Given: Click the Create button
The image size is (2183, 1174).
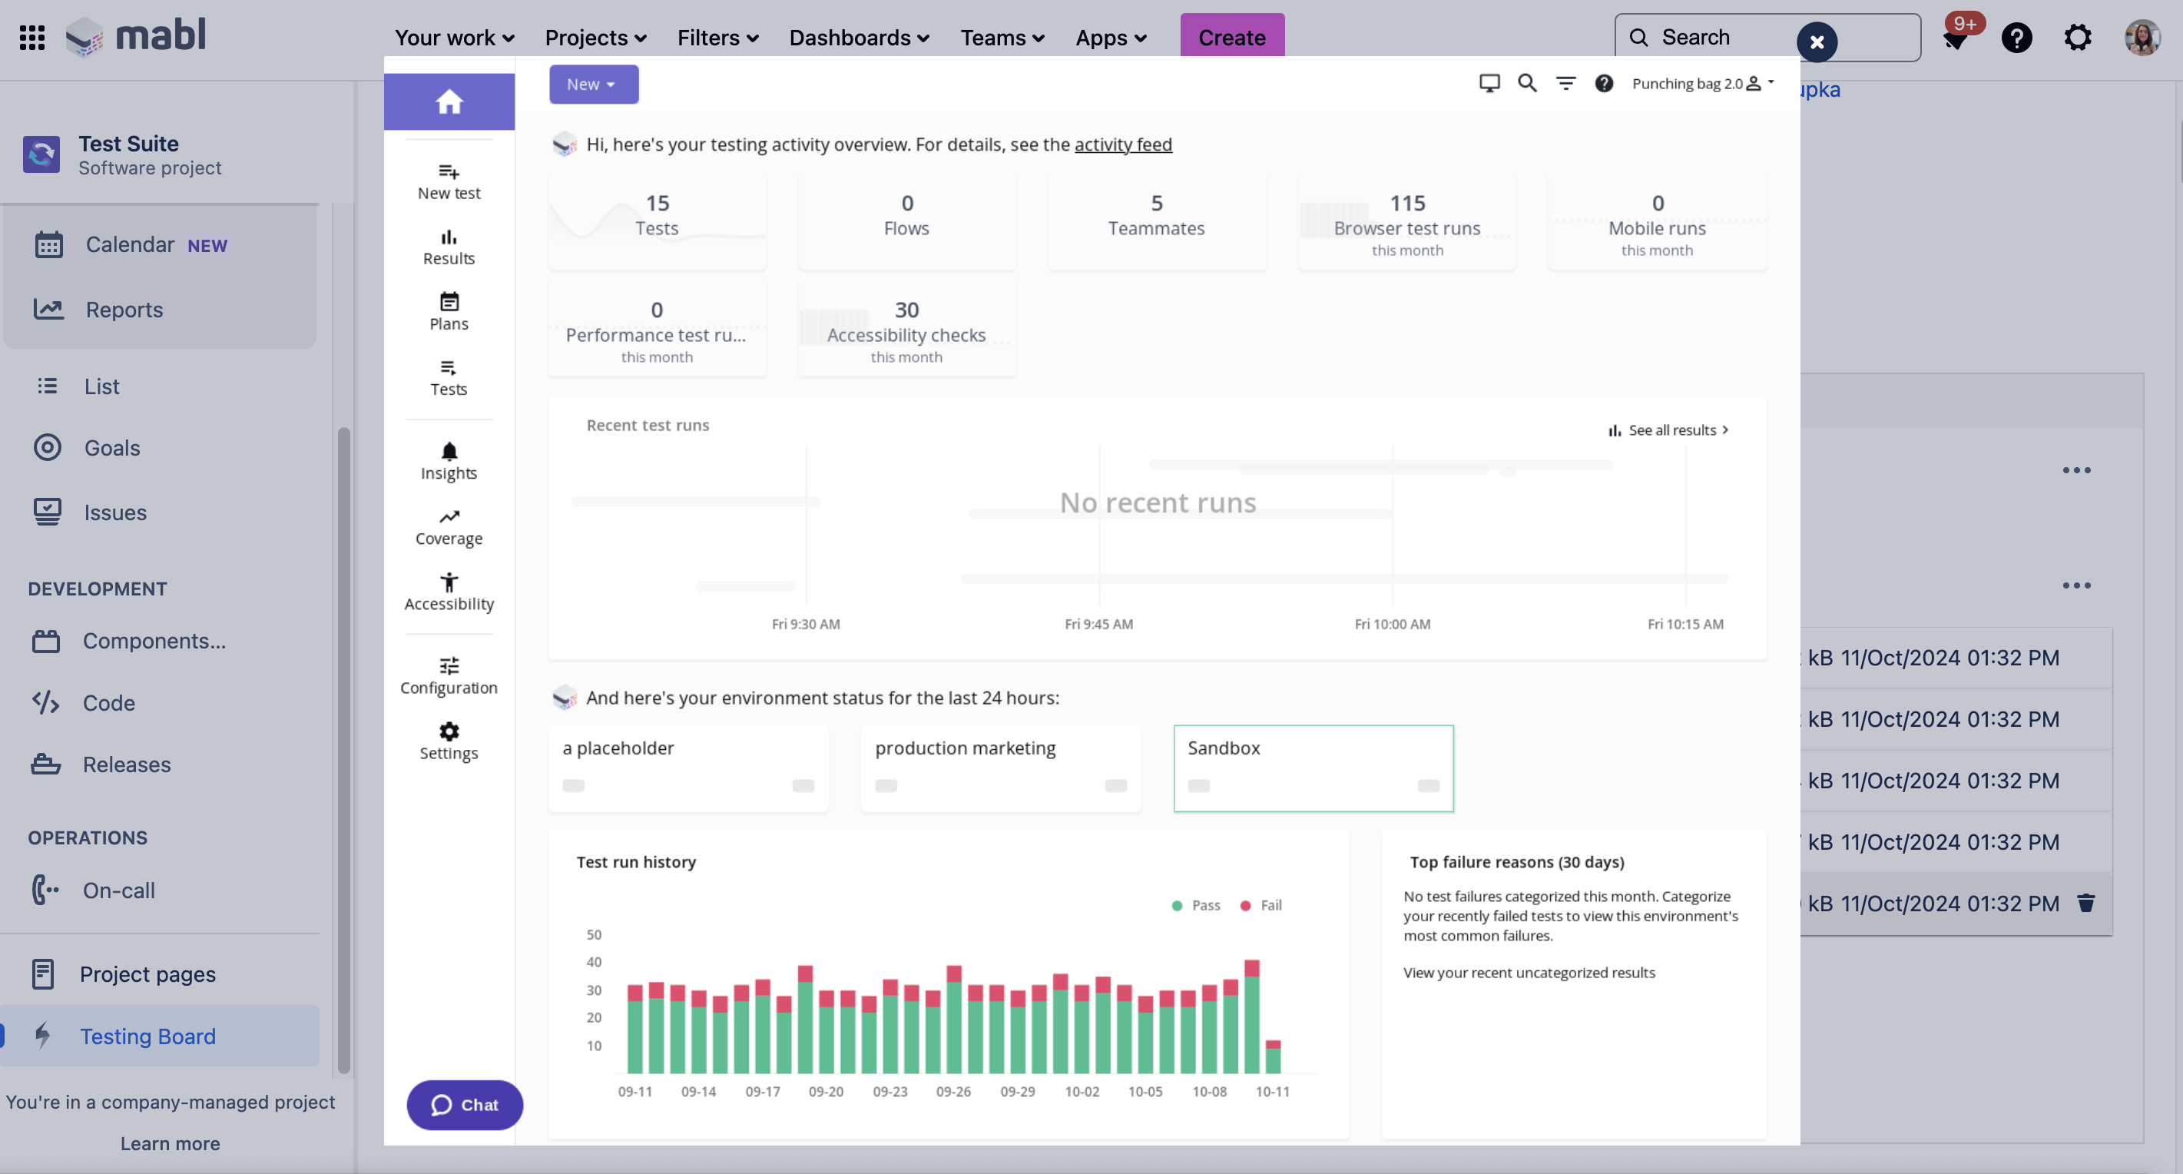Looking at the screenshot, I should (1232, 38).
